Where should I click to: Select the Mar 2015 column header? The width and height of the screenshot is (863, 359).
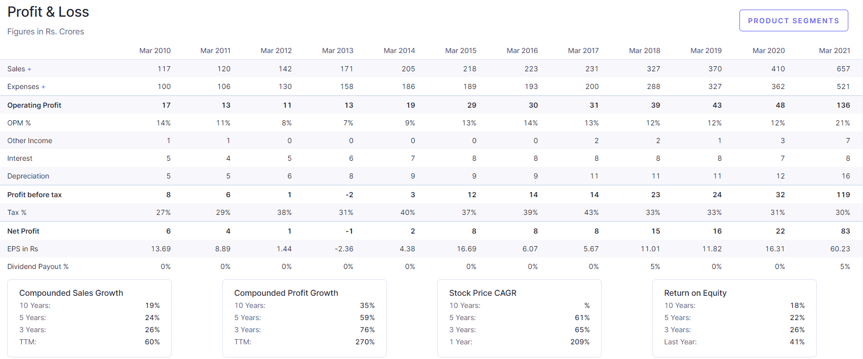(460, 51)
